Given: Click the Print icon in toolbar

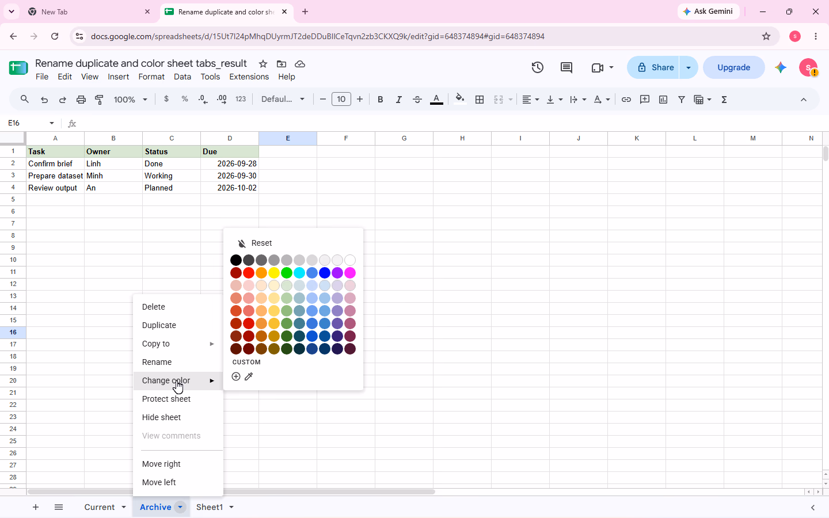Looking at the screenshot, I should [81, 100].
